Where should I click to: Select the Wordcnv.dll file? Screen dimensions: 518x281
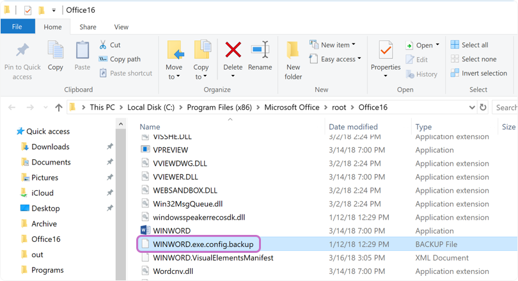coord(173,271)
